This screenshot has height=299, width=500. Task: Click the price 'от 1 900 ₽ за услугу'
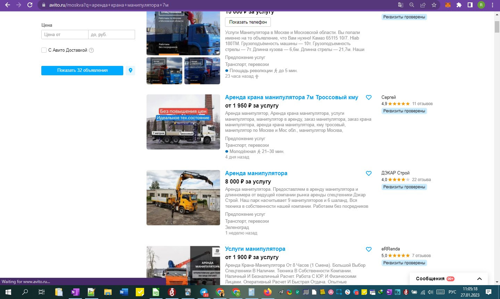(252, 257)
